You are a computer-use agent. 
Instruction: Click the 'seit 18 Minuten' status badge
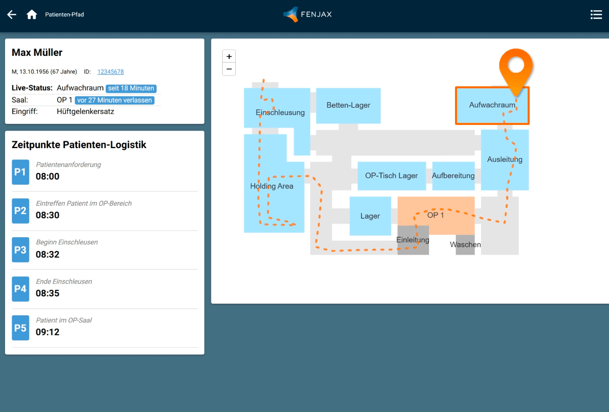[x=131, y=88]
